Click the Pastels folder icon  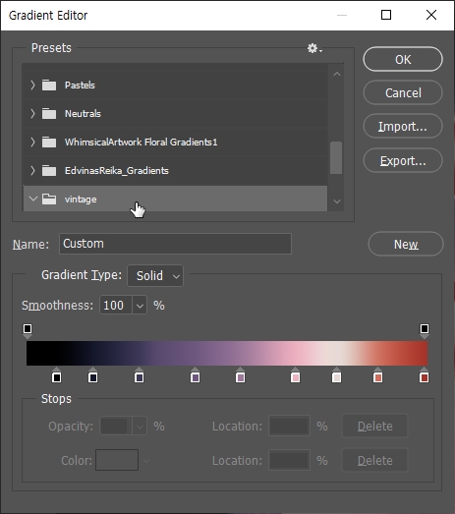49,86
